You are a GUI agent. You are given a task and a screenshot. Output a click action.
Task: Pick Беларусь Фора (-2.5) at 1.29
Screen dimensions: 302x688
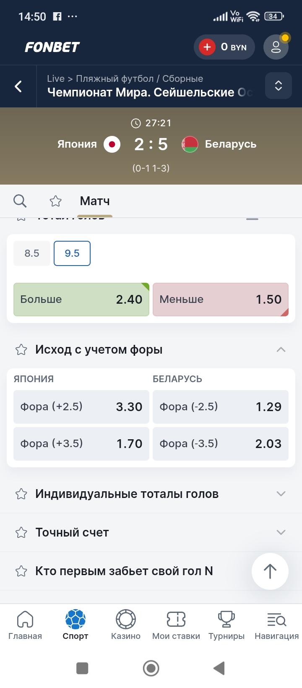221,407
